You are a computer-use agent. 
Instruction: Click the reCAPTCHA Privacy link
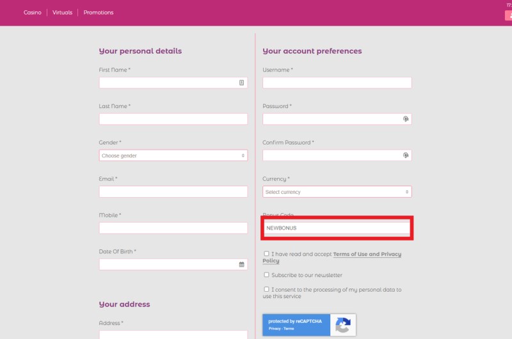[x=275, y=329]
